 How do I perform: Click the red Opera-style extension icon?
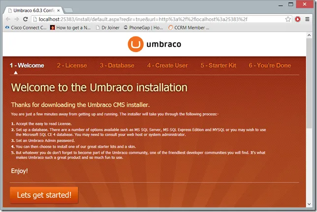[298, 19]
